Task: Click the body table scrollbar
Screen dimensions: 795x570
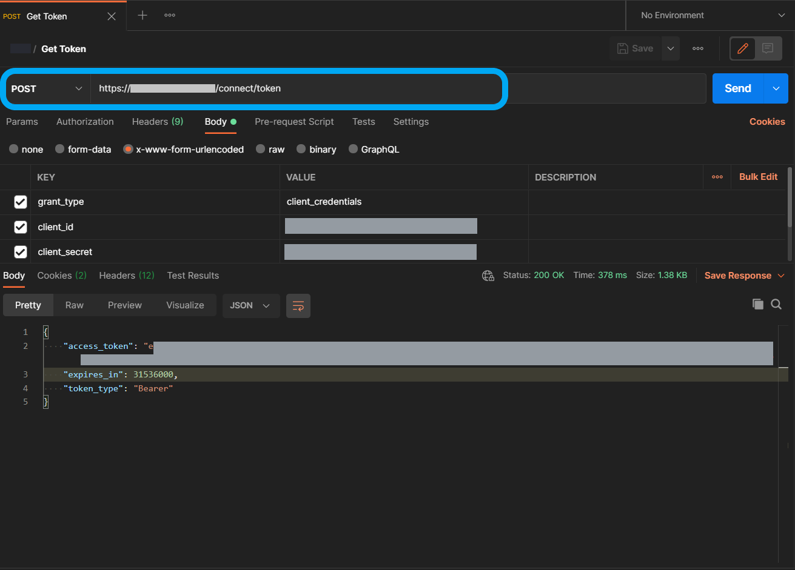Action: coord(789,197)
